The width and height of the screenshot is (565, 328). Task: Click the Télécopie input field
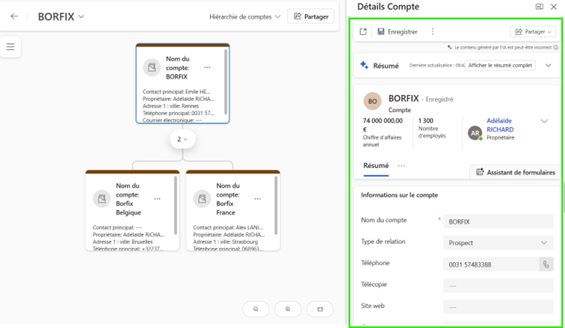(x=498, y=285)
